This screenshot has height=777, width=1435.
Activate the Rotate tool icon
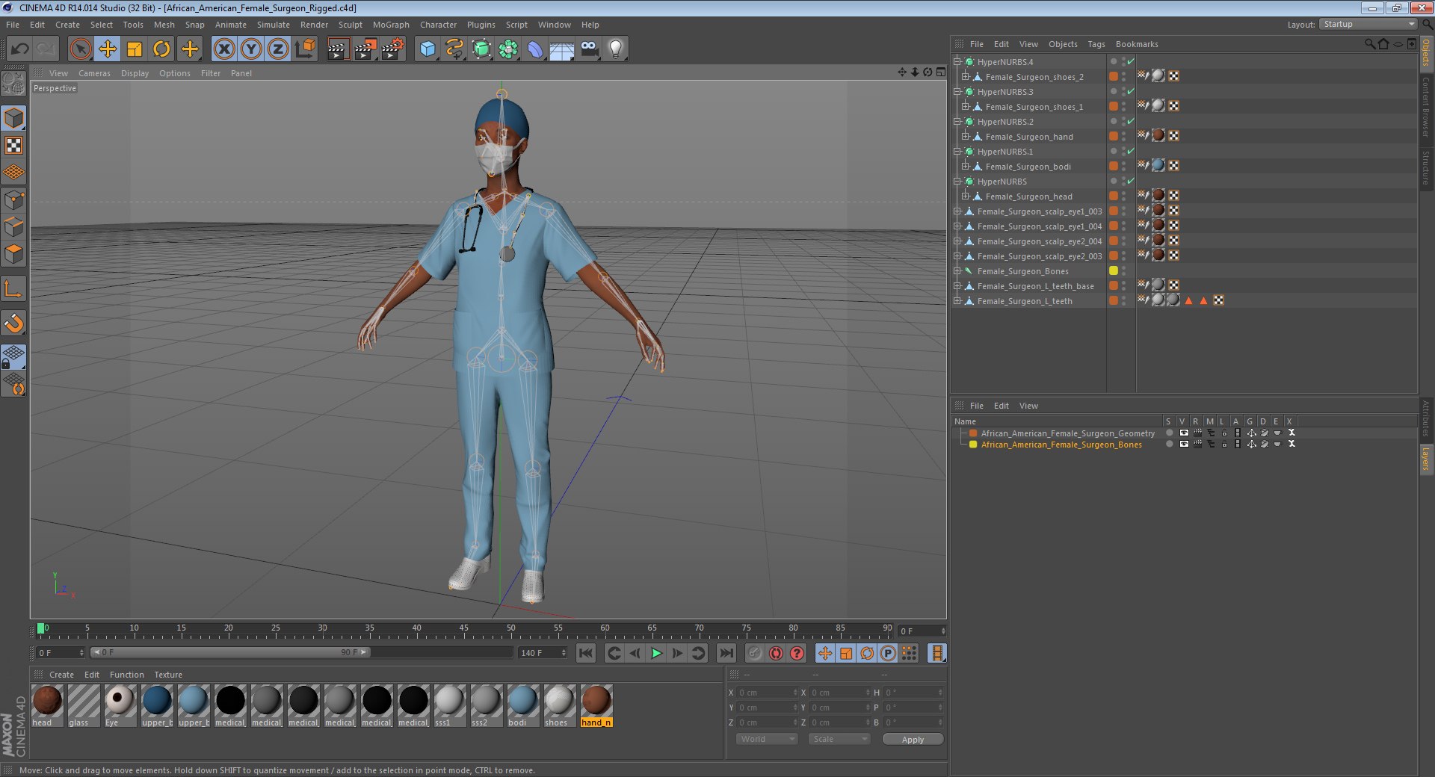161,49
